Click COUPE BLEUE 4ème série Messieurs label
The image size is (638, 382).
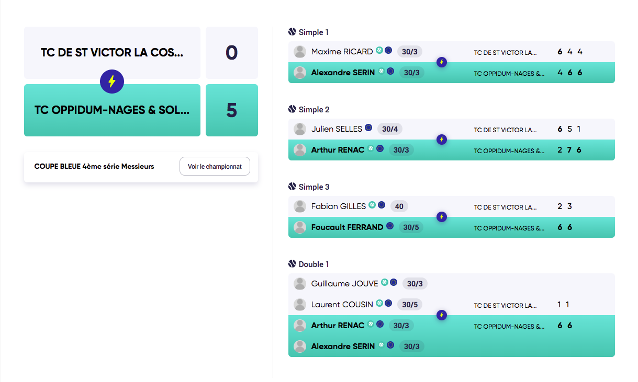94,167
